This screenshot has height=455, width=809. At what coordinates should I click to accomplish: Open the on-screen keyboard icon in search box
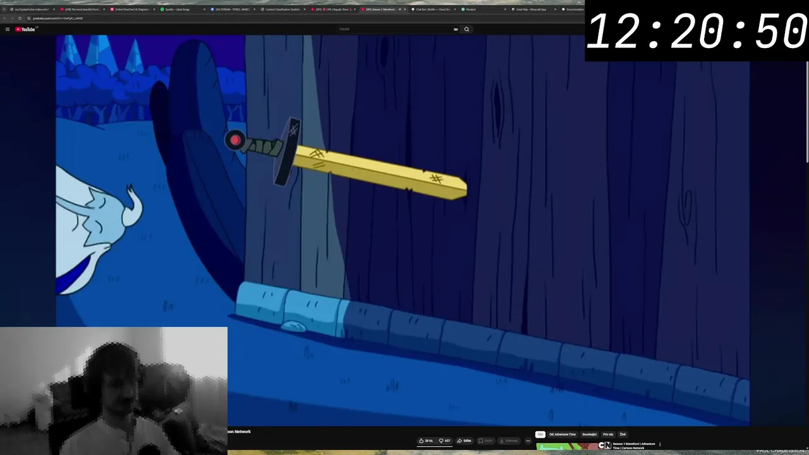tap(456, 29)
